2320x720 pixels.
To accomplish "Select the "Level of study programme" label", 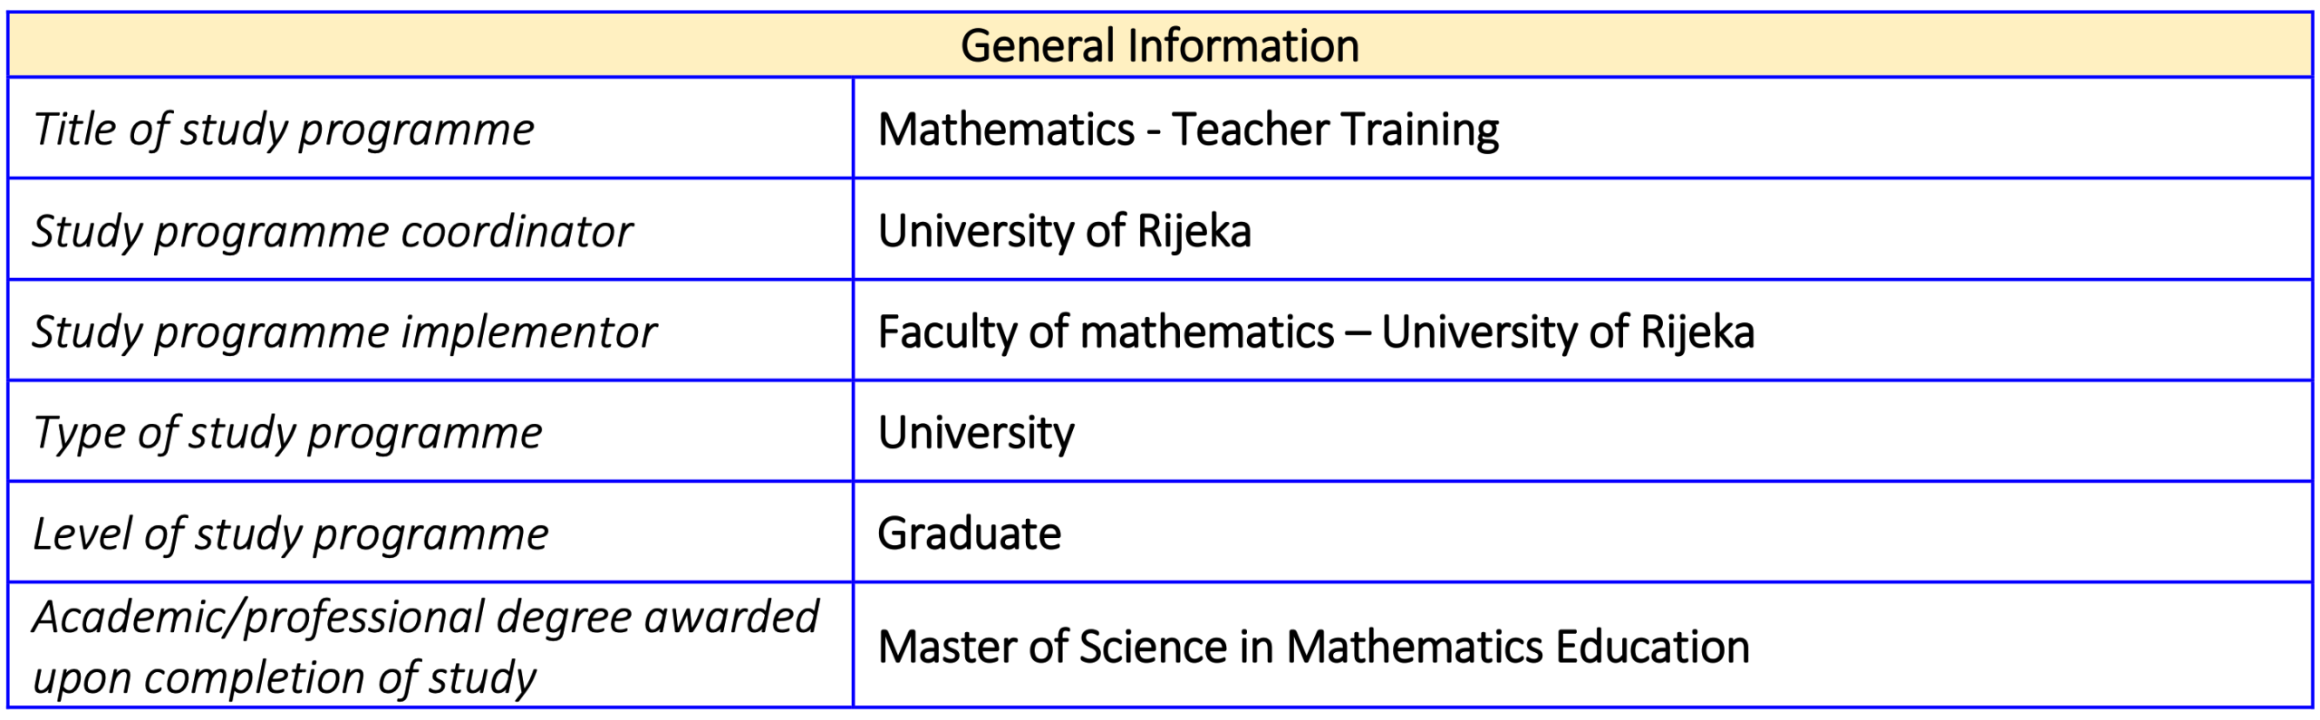I will click(x=290, y=534).
